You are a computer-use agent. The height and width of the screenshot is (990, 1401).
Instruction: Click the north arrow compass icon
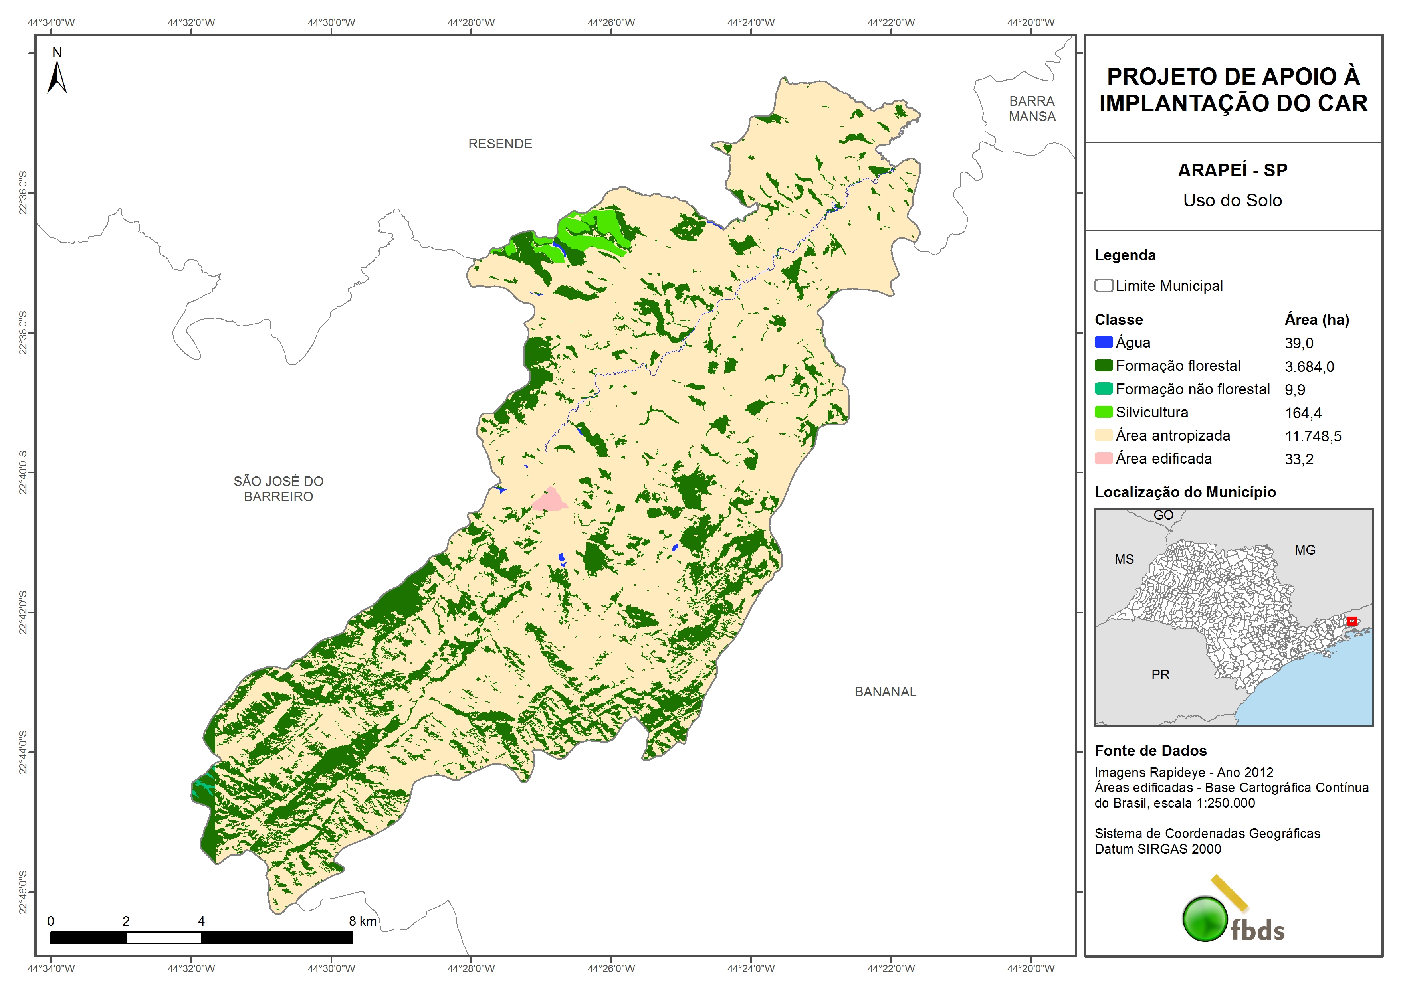[57, 77]
